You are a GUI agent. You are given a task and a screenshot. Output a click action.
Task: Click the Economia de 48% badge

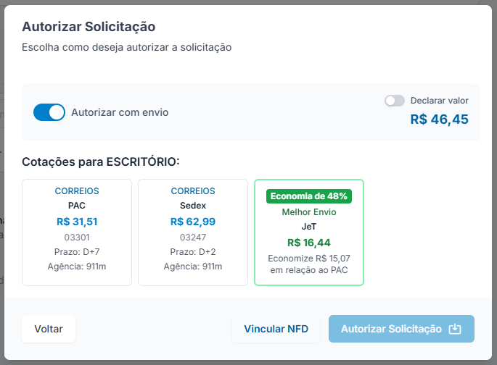point(309,196)
